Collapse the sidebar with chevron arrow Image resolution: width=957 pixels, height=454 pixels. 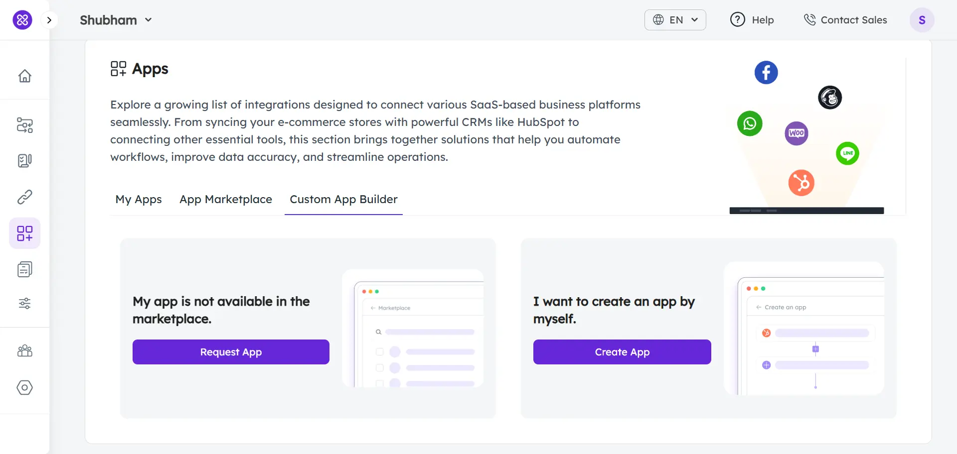(49, 20)
